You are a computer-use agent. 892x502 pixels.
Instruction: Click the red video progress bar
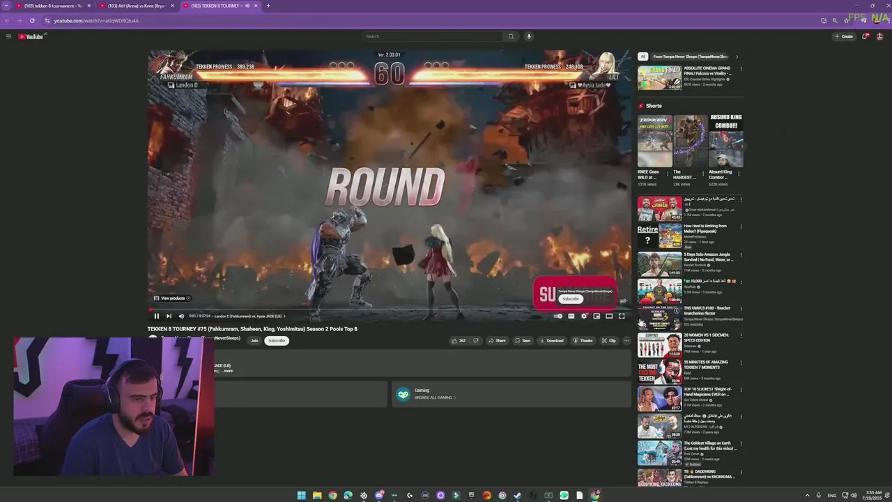point(390,310)
